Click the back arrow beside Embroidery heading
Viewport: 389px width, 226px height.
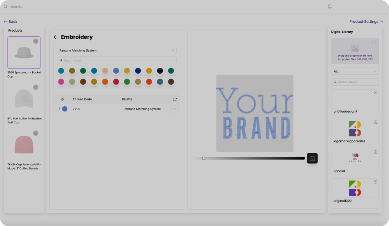(x=55, y=37)
